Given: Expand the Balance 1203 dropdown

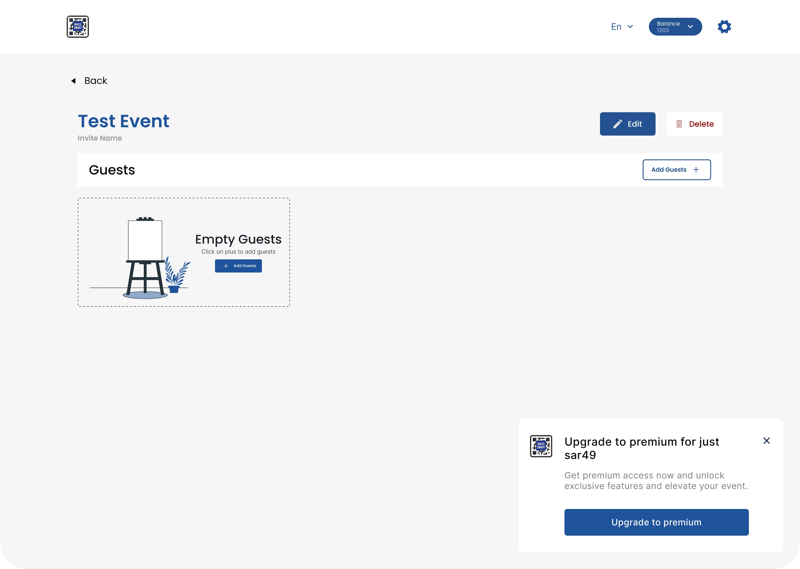Looking at the screenshot, I should tap(675, 27).
